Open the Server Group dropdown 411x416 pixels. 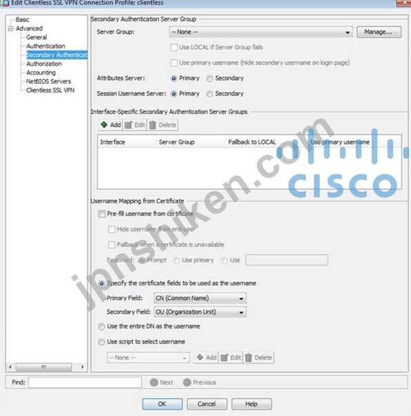coord(261,32)
